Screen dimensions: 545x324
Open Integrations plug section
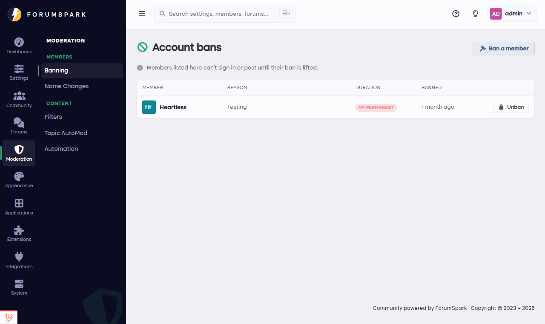point(19,261)
